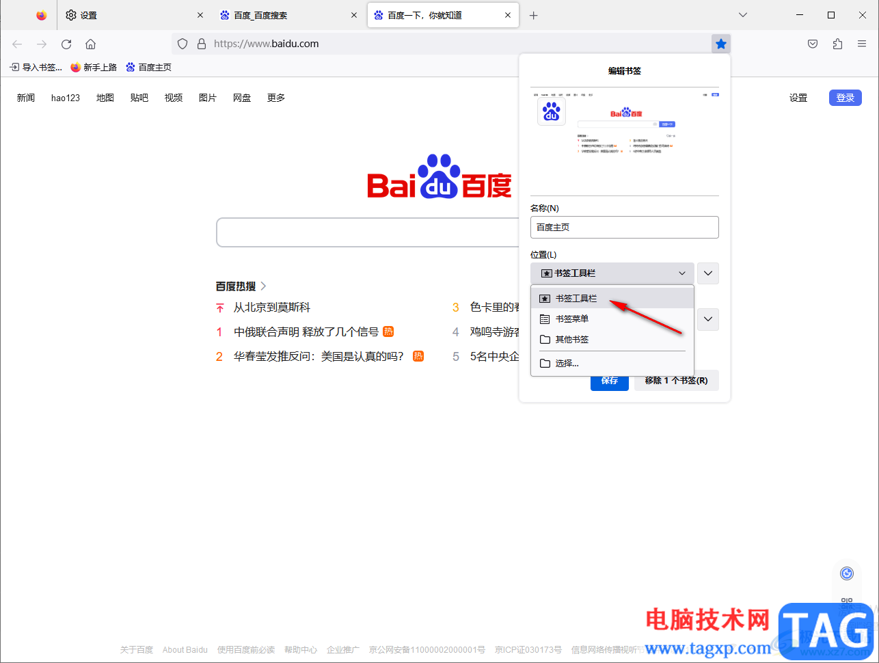This screenshot has width=879, height=663.
Task: Open 京ICP证030173号 footer link
Action: (x=528, y=650)
